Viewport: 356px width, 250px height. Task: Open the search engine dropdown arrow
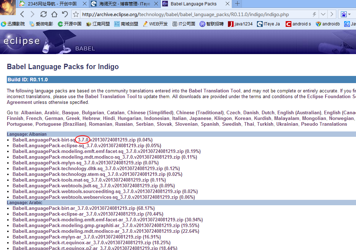coord(350,15)
